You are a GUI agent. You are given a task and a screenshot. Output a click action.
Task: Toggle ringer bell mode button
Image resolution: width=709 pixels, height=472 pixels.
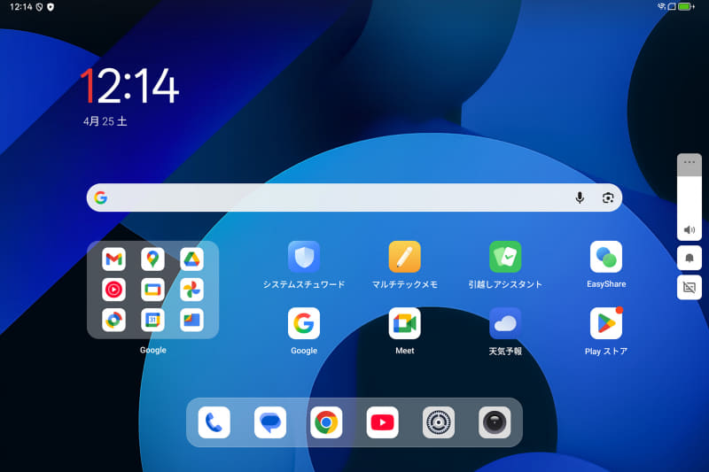pyautogui.click(x=690, y=258)
